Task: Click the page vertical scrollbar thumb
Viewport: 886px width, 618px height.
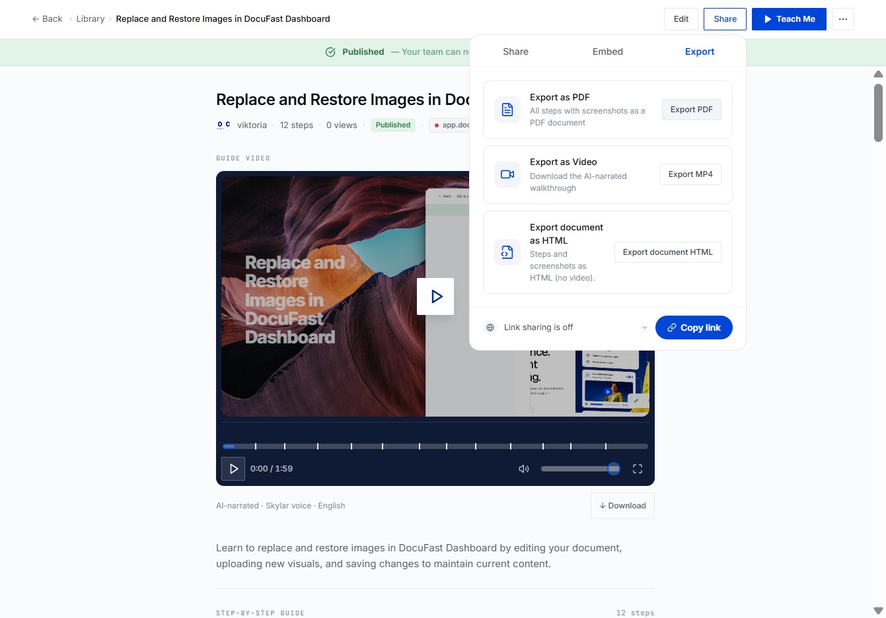Action: (878, 112)
